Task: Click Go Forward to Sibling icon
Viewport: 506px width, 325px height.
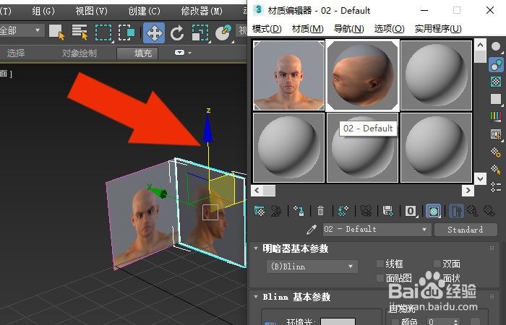Action: pos(489,211)
